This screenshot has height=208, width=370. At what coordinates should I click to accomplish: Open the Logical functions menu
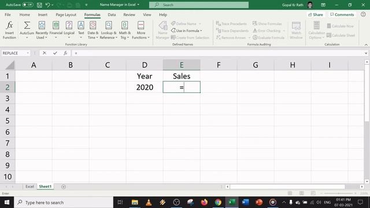(69, 30)
